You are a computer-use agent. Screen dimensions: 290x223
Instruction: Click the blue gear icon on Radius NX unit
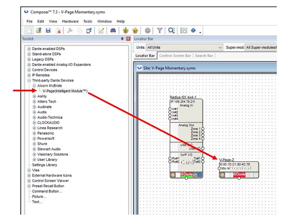(200, 175)
